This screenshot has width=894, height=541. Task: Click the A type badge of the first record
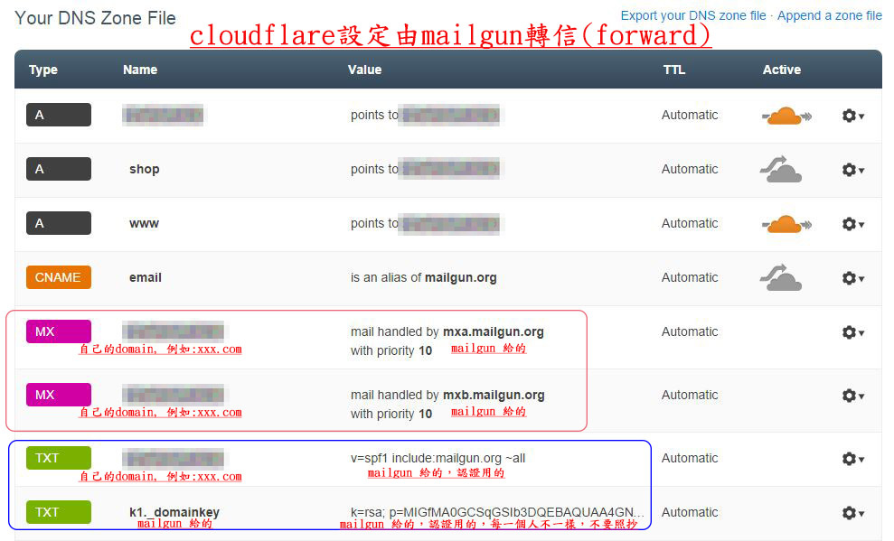(x=58, y=115)
